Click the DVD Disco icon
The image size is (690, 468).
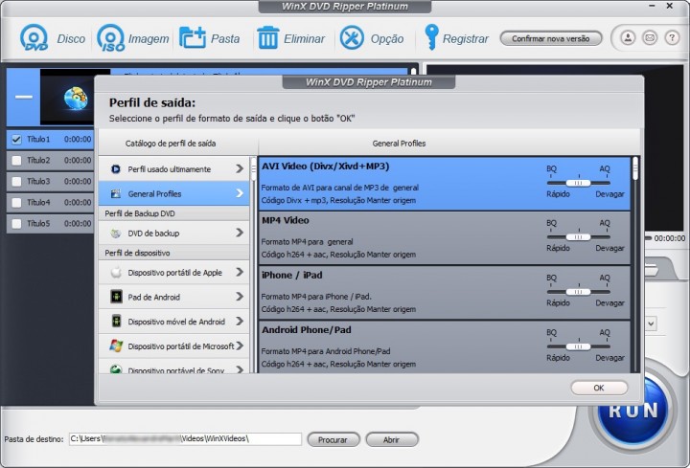point(34,37)
